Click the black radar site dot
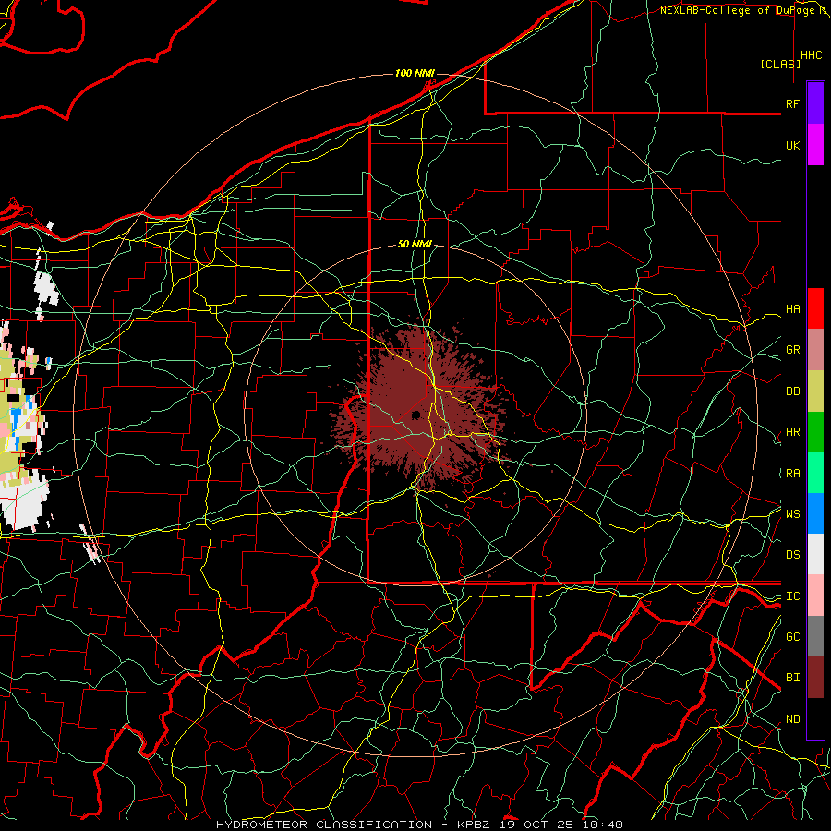 pyautogui.click(x=416, y=415)
